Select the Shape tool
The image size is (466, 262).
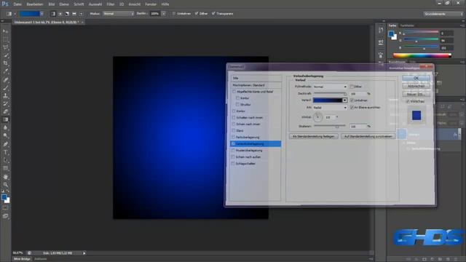tap(5, 168)
